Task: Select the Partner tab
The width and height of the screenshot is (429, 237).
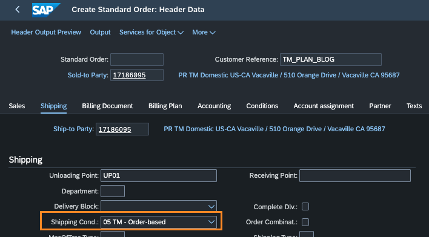Action: 380,106
